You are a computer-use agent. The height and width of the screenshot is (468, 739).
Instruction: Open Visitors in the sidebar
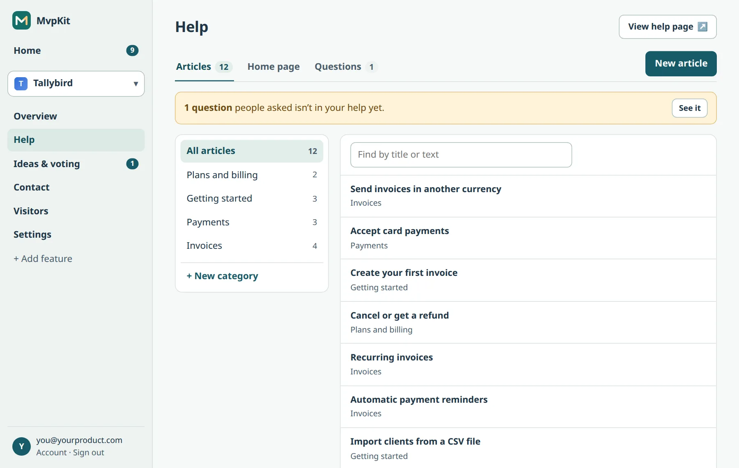pyautogui.click(x=76, y=211)
